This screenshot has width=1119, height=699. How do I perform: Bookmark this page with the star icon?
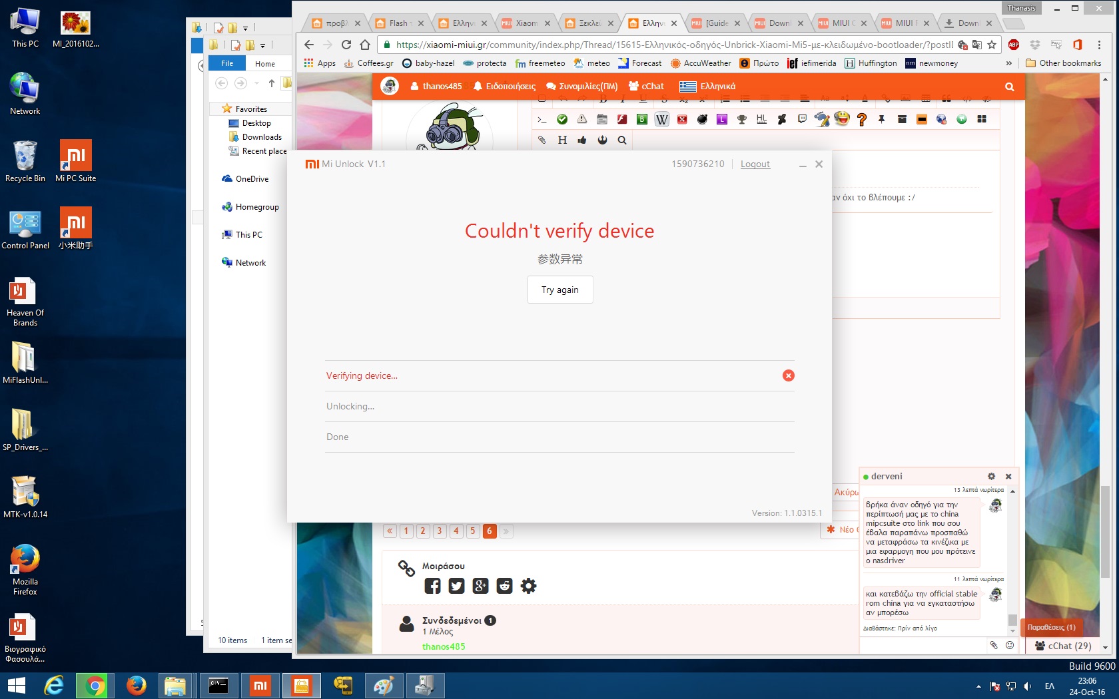click(x=992, y=45)
